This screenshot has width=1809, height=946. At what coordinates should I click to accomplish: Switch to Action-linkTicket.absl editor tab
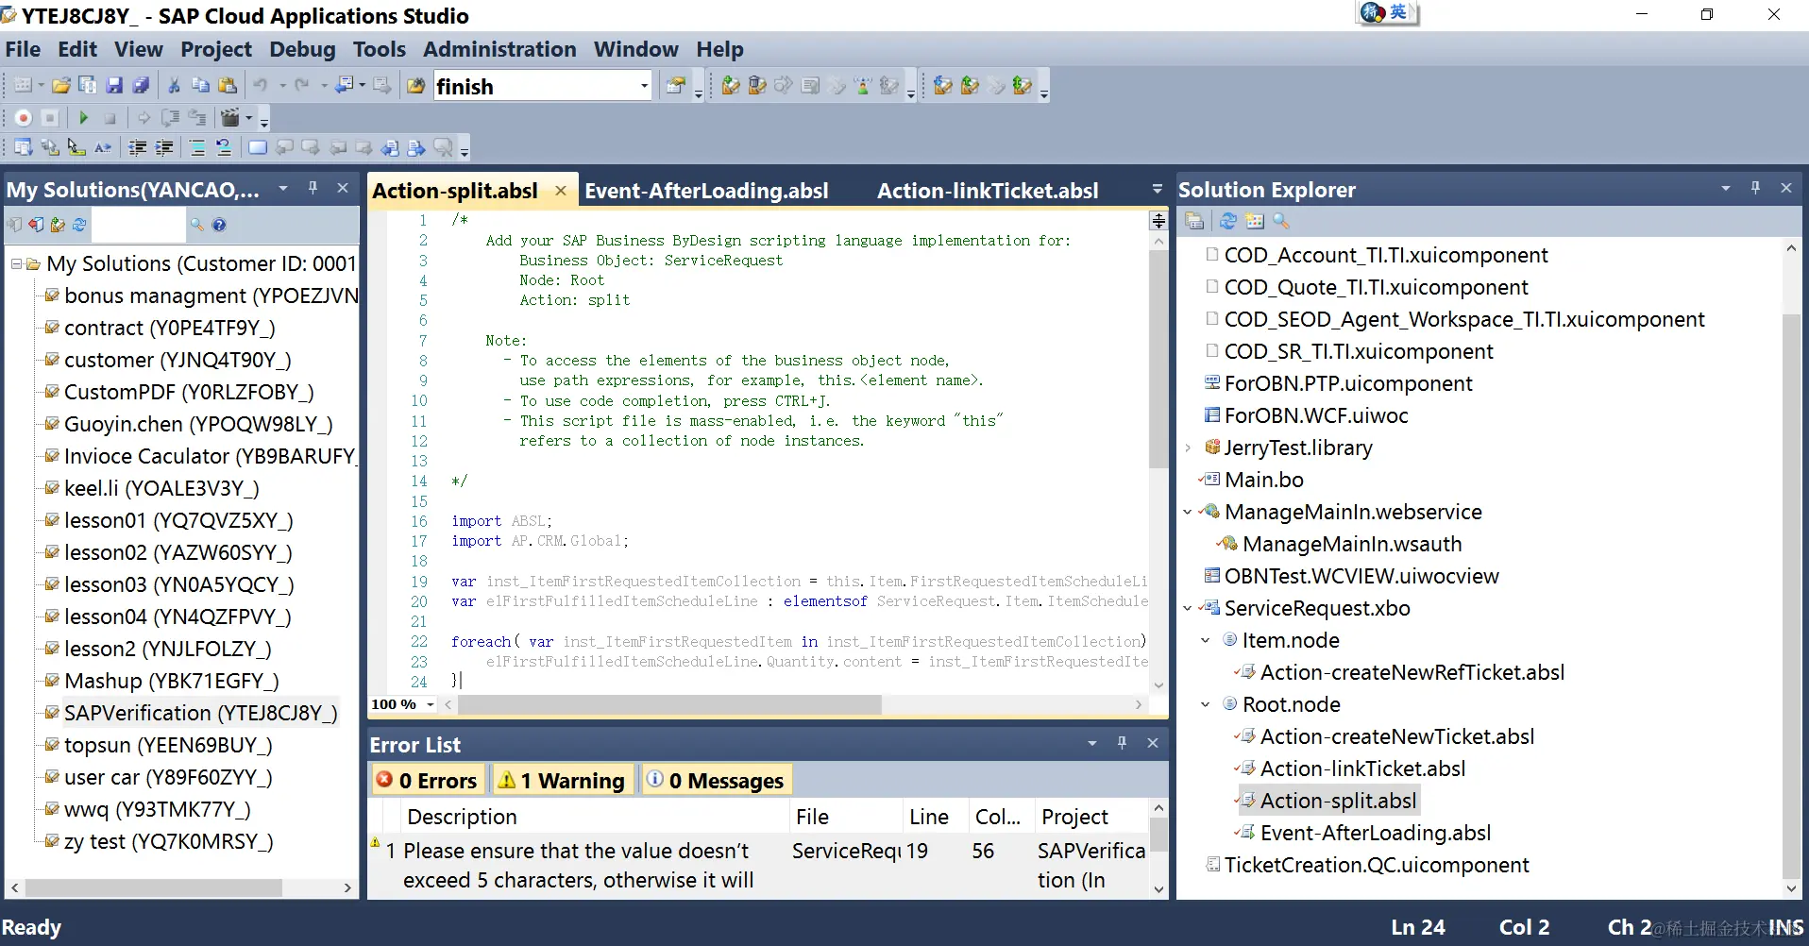[988, 191]
